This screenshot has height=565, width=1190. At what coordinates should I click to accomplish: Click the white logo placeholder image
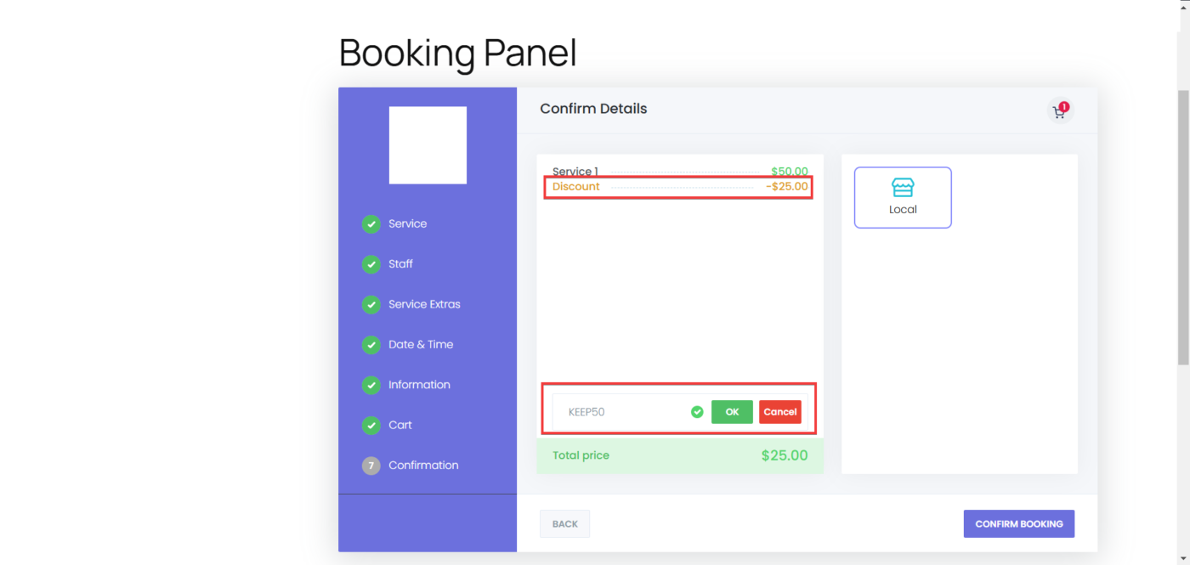428,145
